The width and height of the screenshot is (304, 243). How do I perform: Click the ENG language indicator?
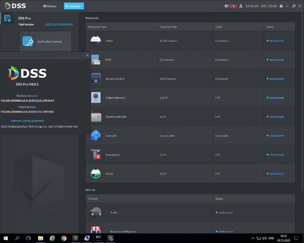point(271,238)
